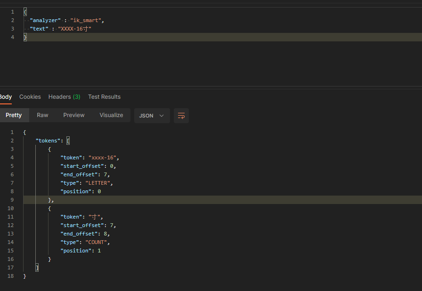Switch to the Visualize view

click(111, 115)
